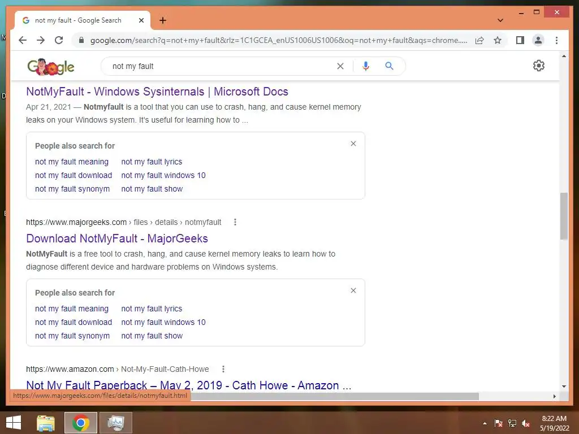Clear the search query with the X
The height and width of the screenshot is (434, 579).
pos(340,66)
